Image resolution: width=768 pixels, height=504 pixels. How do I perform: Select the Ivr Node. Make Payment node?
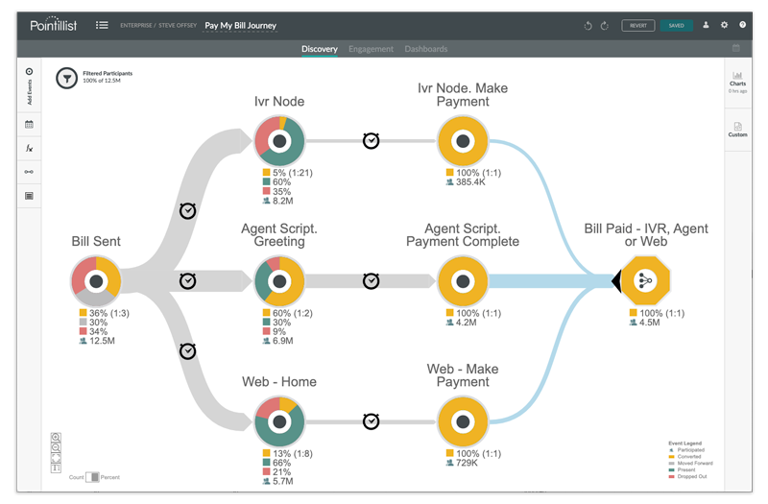(463, 141)
